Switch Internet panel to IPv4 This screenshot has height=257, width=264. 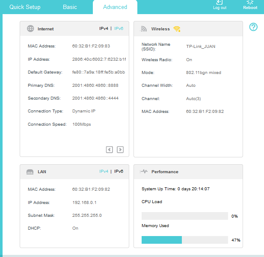point(104,29)
